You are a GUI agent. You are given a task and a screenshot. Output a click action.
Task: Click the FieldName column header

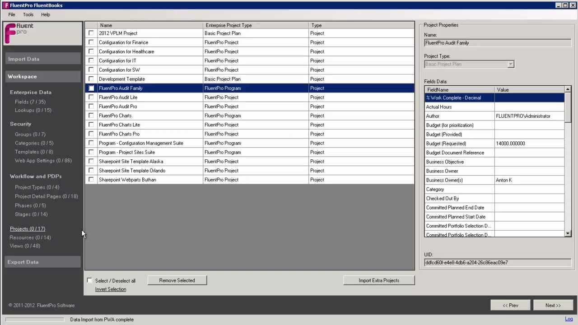[x=460, y=90]
